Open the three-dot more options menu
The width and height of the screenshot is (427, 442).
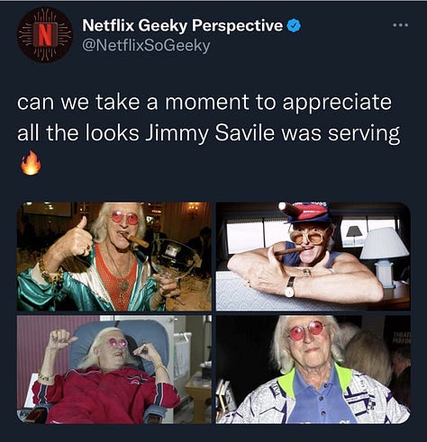coord(401,25)
